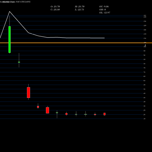
Task: Select the high value H: 25.70
Action: click(x=80, y=7)
